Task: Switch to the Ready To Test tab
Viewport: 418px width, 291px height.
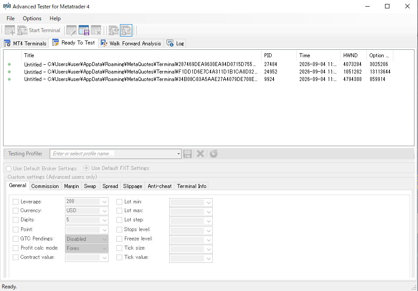Action: click(73, 43)
